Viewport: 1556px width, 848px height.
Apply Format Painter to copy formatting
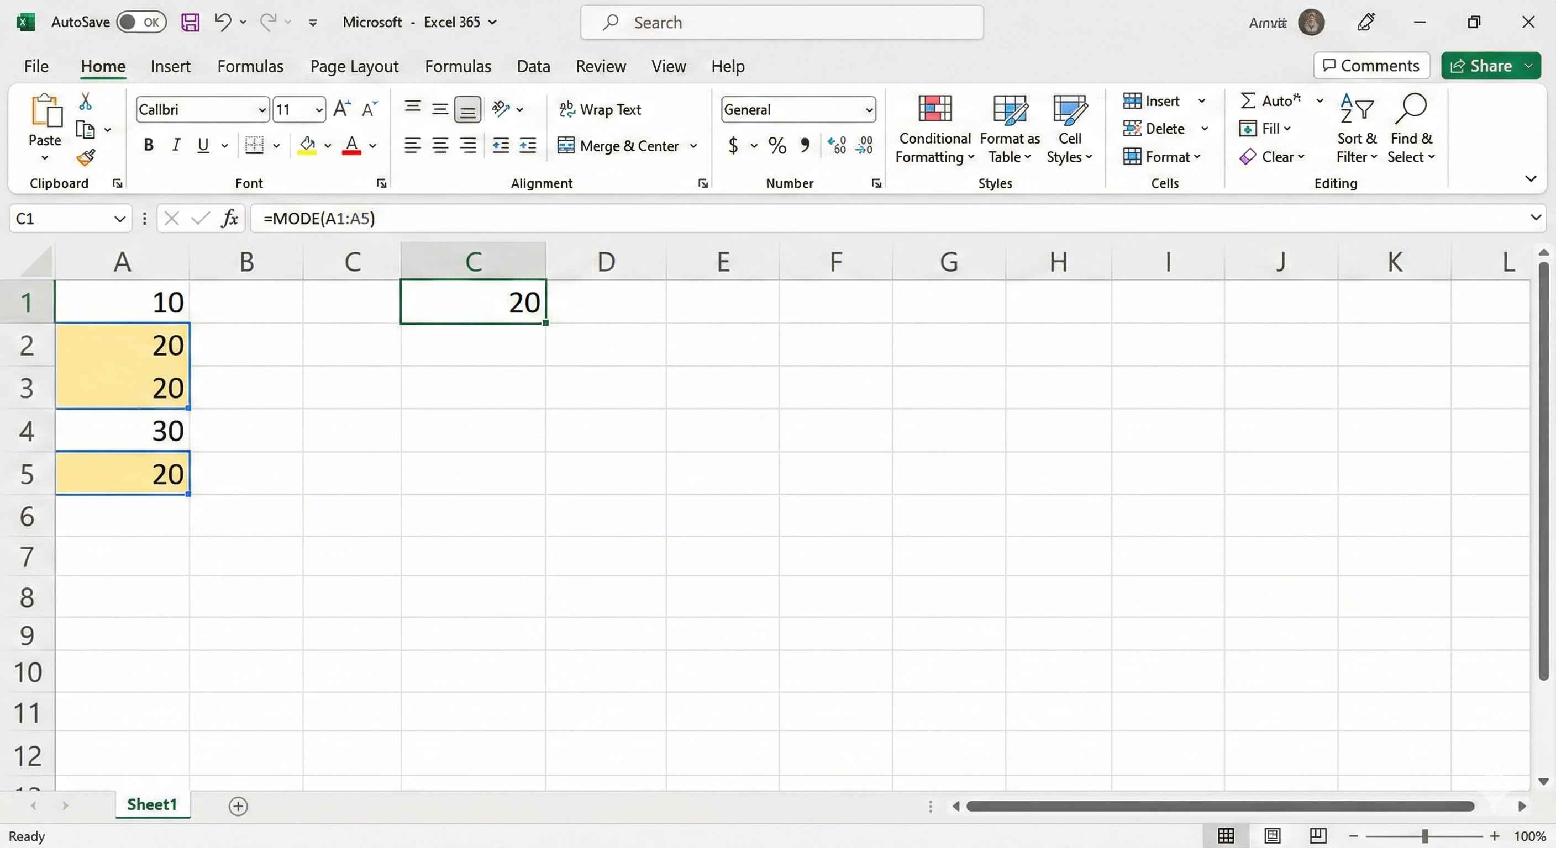(86, 157)
